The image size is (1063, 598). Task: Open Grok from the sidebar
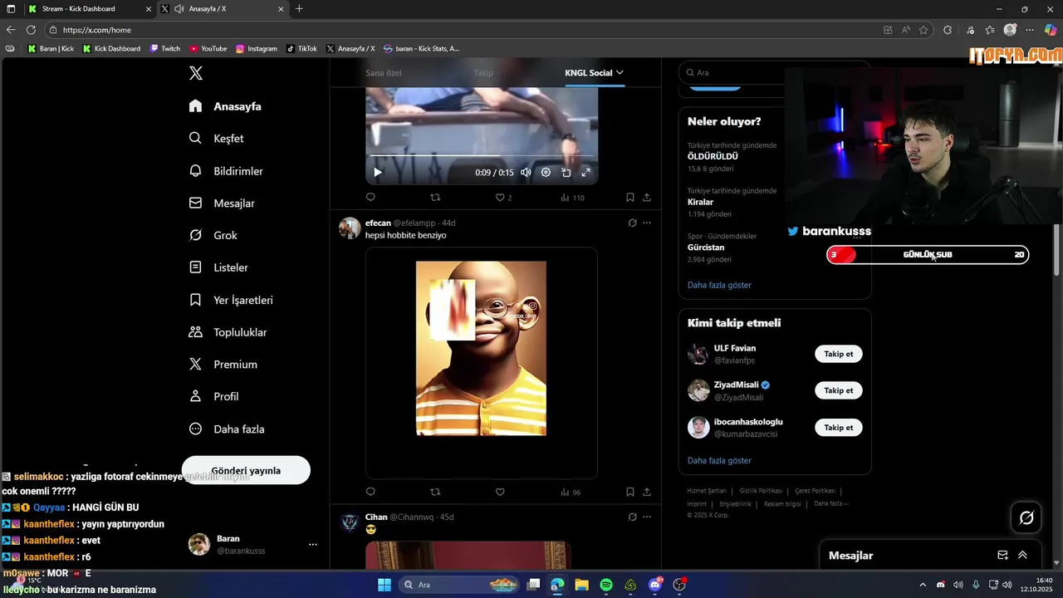213,235
